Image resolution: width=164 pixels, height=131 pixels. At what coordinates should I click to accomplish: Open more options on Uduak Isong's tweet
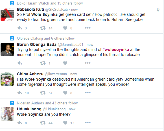tap(88, 123)
